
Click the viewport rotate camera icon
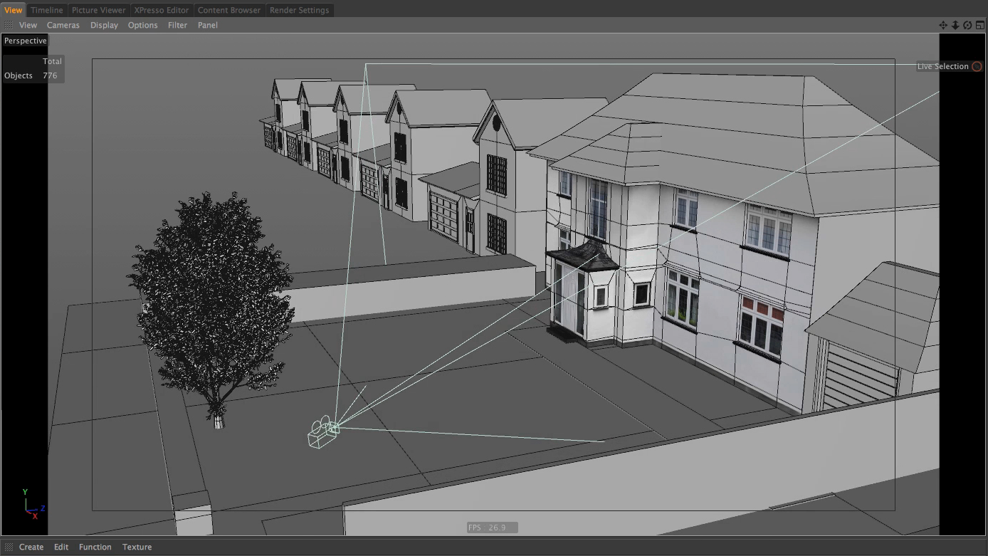point(967,25)
